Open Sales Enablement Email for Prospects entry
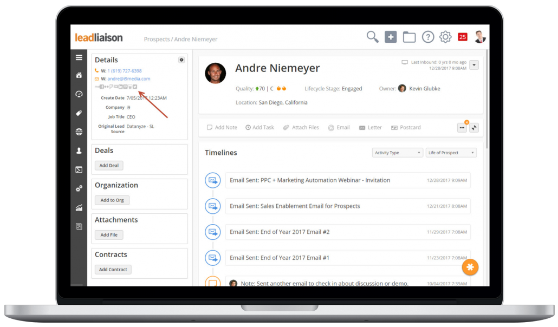The height and width of the screenshot is (327, 558). (x=348, y=206)
